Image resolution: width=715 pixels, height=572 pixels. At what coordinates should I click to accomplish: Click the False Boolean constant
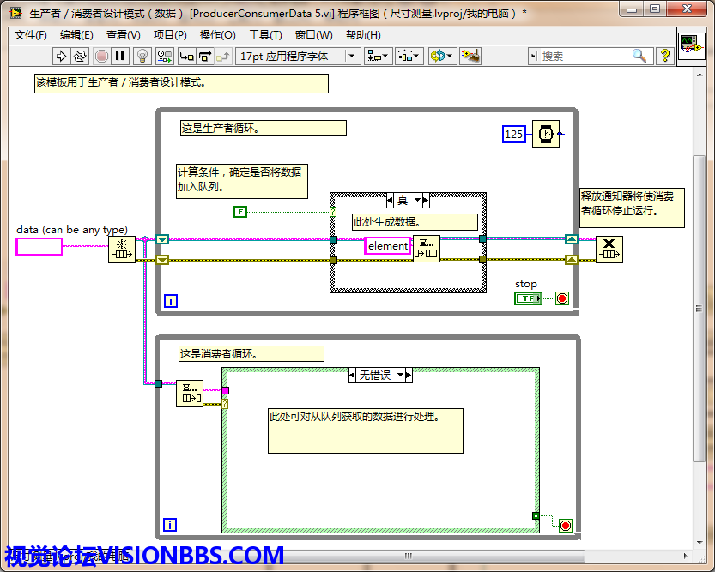tap(240, 211)
